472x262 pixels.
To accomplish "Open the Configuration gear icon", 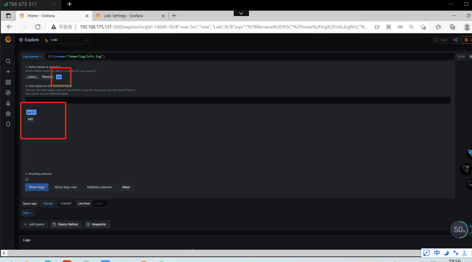I will 8,114.
